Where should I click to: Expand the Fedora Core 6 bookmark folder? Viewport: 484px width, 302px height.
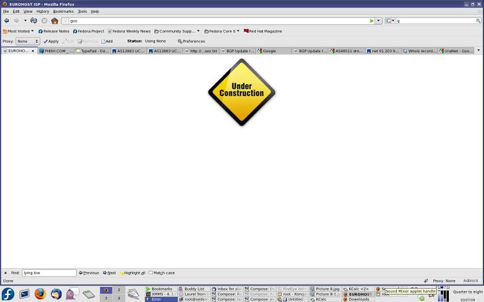coord(222,31)
